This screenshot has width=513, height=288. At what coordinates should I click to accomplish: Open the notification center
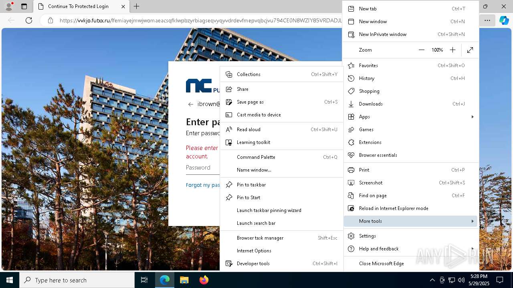(x=500, y=280)
